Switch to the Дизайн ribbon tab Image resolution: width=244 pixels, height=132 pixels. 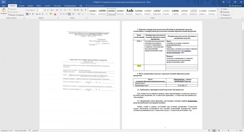point(30,6)
